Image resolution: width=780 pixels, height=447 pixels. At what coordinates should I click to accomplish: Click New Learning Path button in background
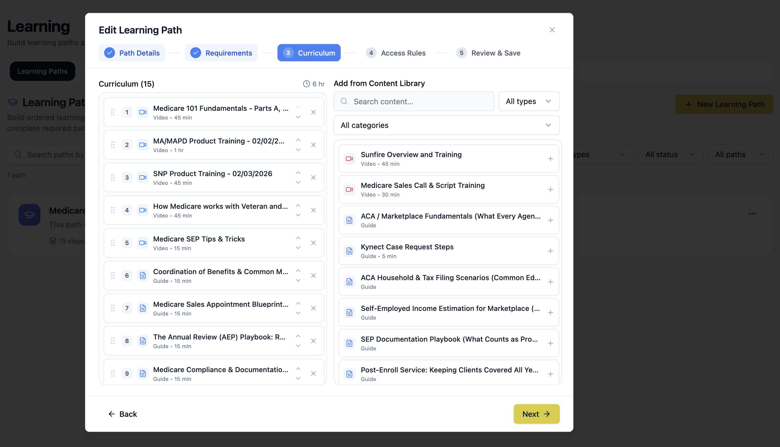pyautogui.click(x=724, y=104)
